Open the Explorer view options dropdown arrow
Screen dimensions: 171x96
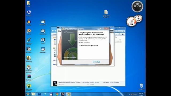click(116, 34)
